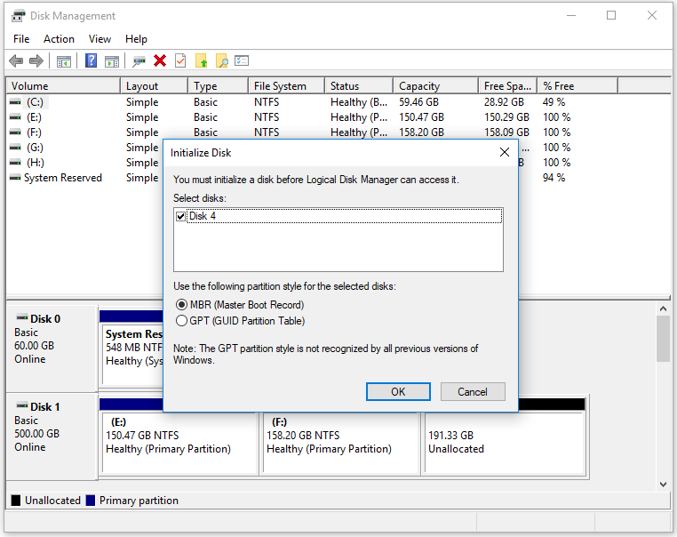The height and width of the screenshot is (537, 677).
Task: Click the Properties checkmark sheet icon
Action: click(180, 61)
